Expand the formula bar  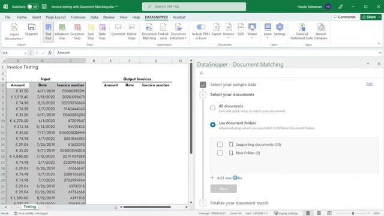click(380, 53)
